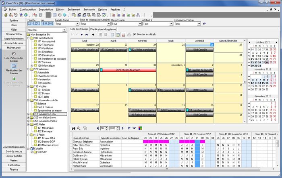Click the plus icon to add work
The image size is (282, 178).
tap(93, 35)
